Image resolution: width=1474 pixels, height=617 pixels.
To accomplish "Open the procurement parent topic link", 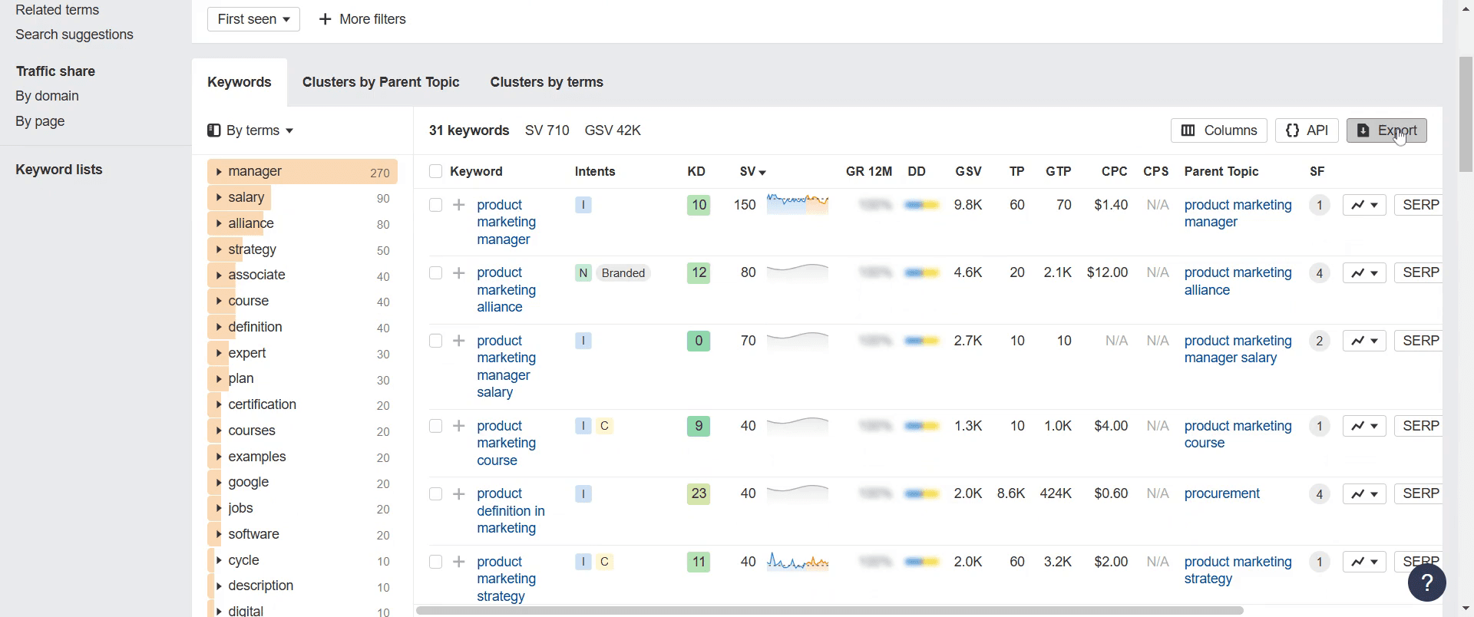I will [x=1221, y=493].
